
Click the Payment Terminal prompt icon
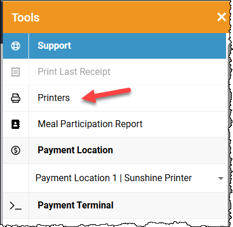[16, 206]
